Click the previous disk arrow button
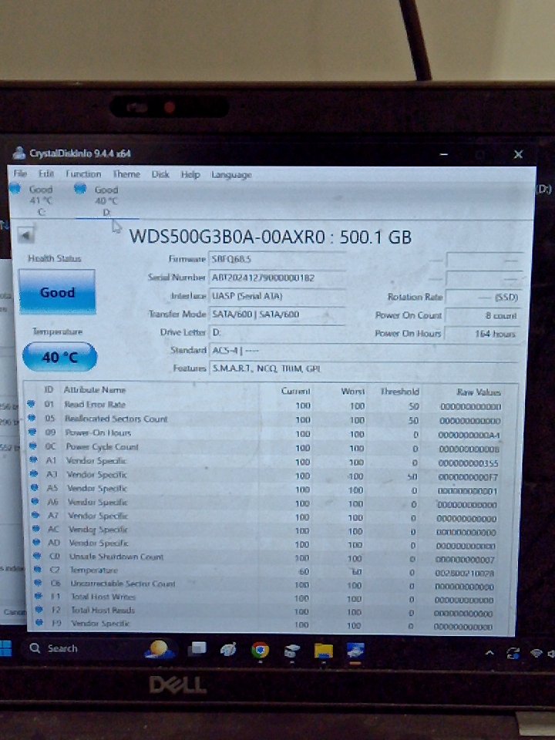This screenshot has width=555, height=740. click(26, 235)
